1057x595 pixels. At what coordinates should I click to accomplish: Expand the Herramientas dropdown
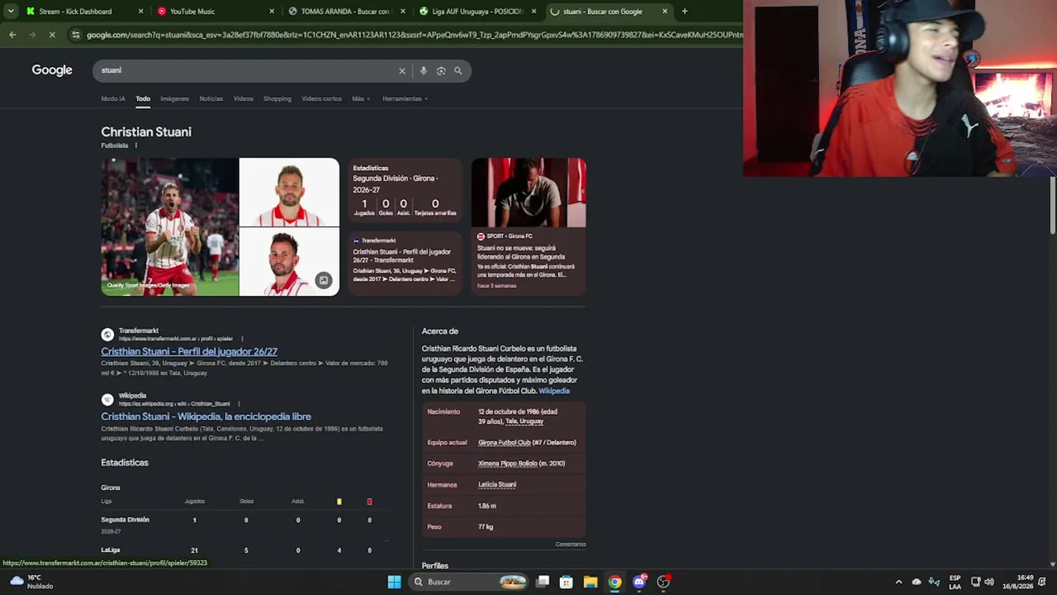point(405,99)
